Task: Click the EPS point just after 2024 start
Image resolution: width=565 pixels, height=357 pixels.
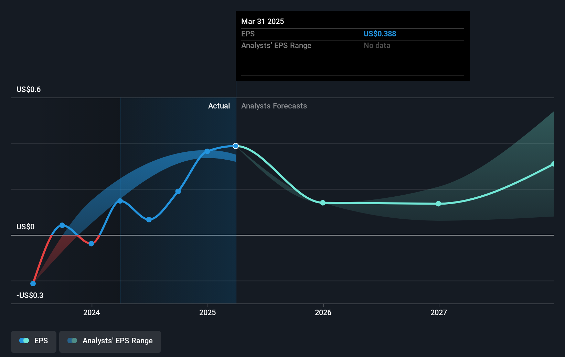Action: (x=120, y=201)
